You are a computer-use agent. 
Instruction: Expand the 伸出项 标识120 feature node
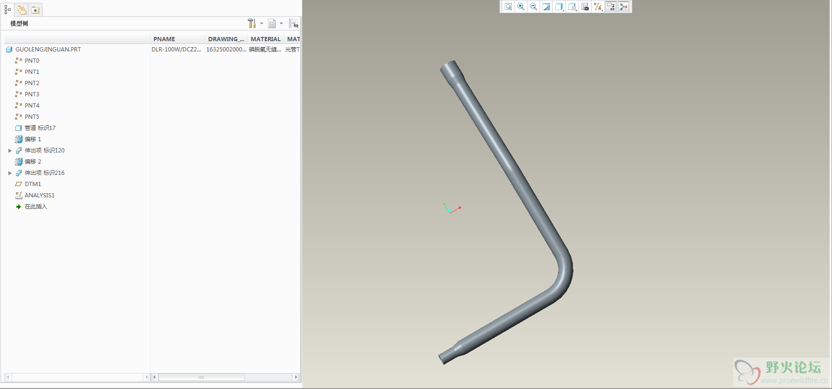tap(10, 151)
